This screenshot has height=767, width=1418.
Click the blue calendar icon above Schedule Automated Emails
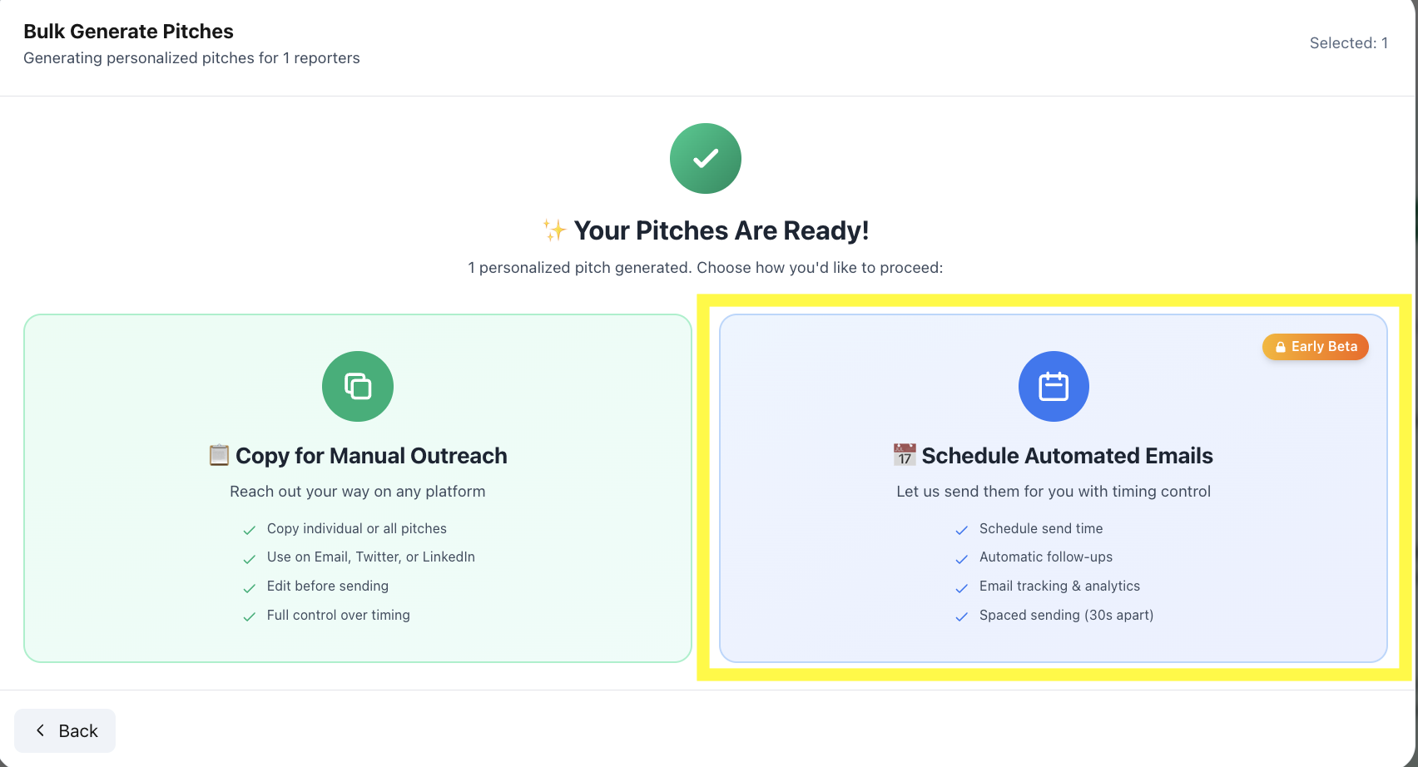coord(1053,386)
